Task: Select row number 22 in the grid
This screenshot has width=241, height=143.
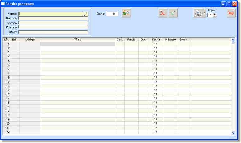Action: 7,132
